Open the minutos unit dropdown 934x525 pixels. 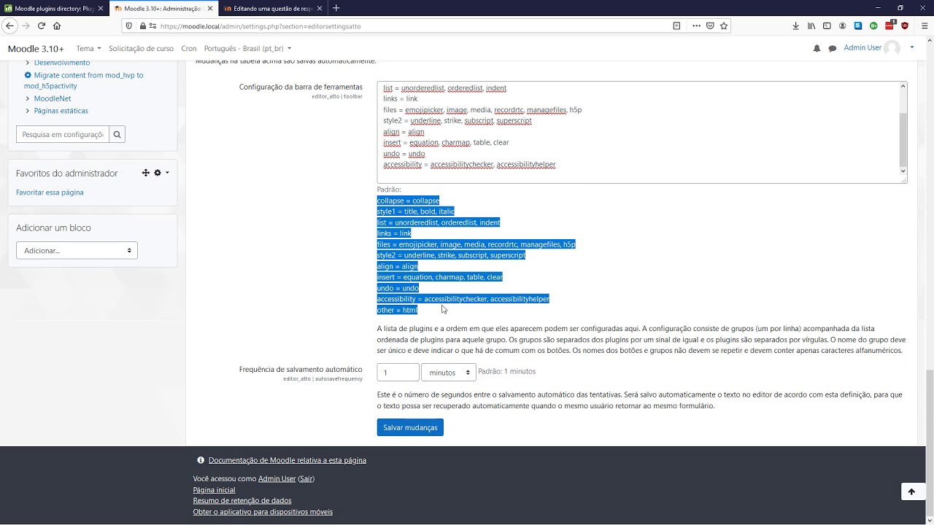(448, 372)
